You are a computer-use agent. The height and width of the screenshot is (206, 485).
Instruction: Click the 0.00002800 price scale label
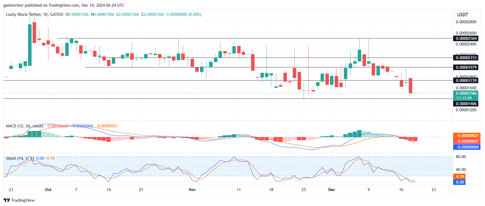click(x=466, y=22)
